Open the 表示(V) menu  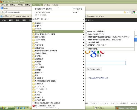point(20,5)
